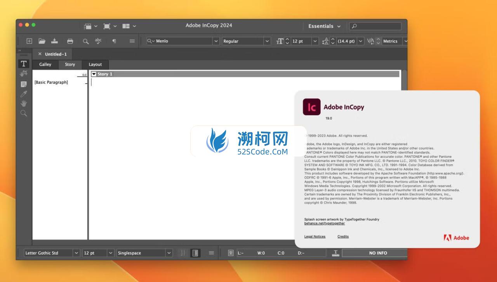Screen dimensions: 497x282
Task: Print the document using the printer icon
Action: (x=70, y=41)
